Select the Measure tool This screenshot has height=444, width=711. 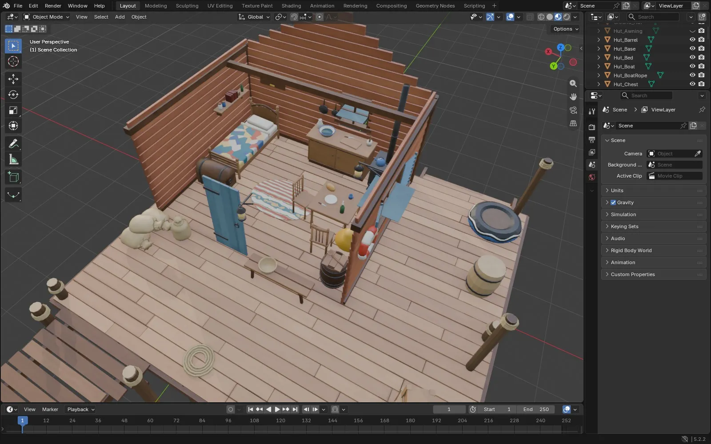(13, 159)
